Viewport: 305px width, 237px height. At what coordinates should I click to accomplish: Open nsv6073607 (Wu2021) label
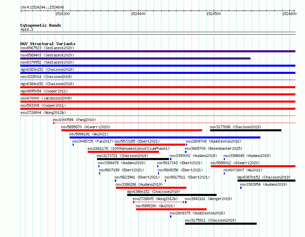(x=243, y=170)
